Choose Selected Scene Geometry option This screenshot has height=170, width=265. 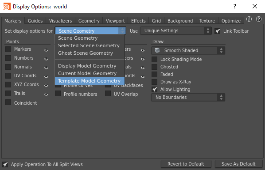point(90,45)
